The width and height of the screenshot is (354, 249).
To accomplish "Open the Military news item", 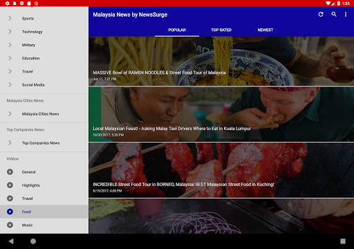I will click(44, 45).
